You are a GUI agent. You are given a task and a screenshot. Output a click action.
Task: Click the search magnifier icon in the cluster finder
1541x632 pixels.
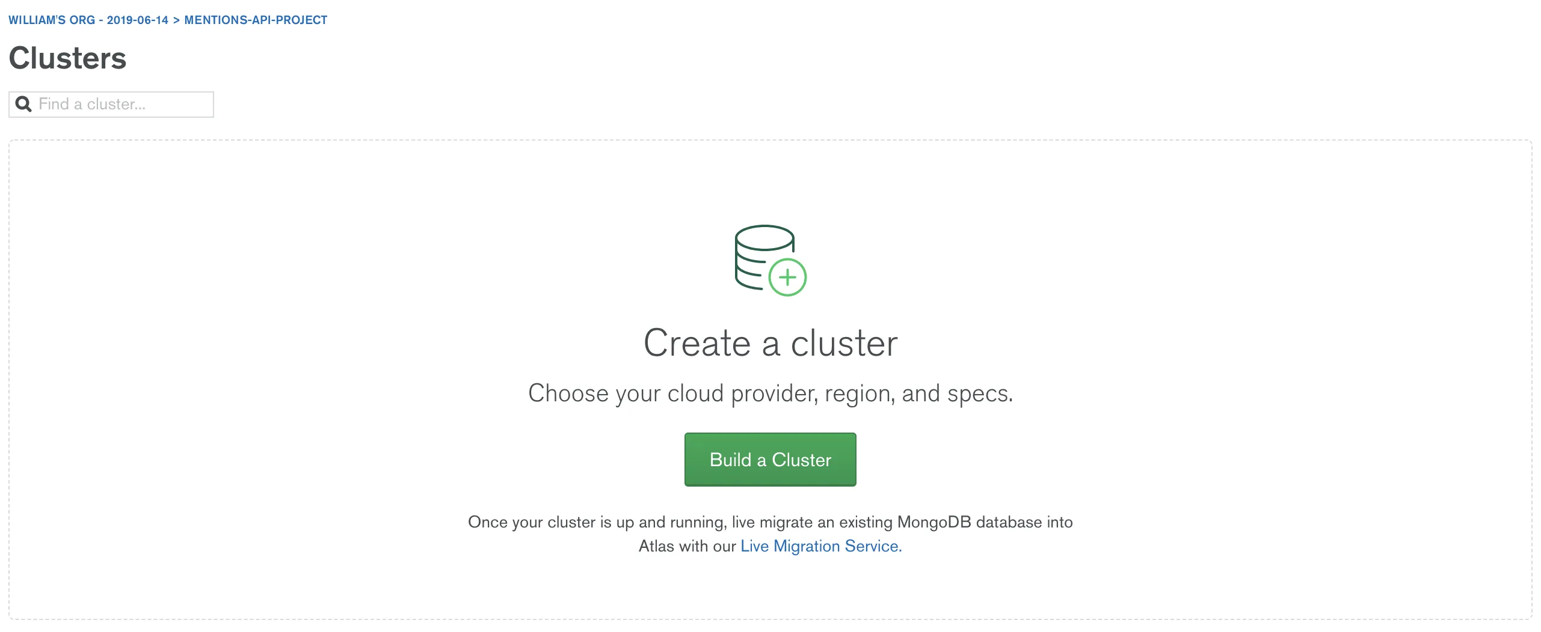point(24,104)
